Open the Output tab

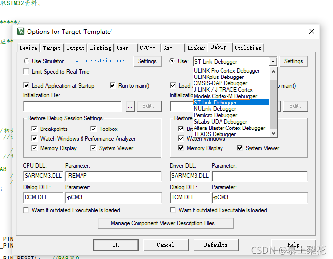[x=75, y=48]
